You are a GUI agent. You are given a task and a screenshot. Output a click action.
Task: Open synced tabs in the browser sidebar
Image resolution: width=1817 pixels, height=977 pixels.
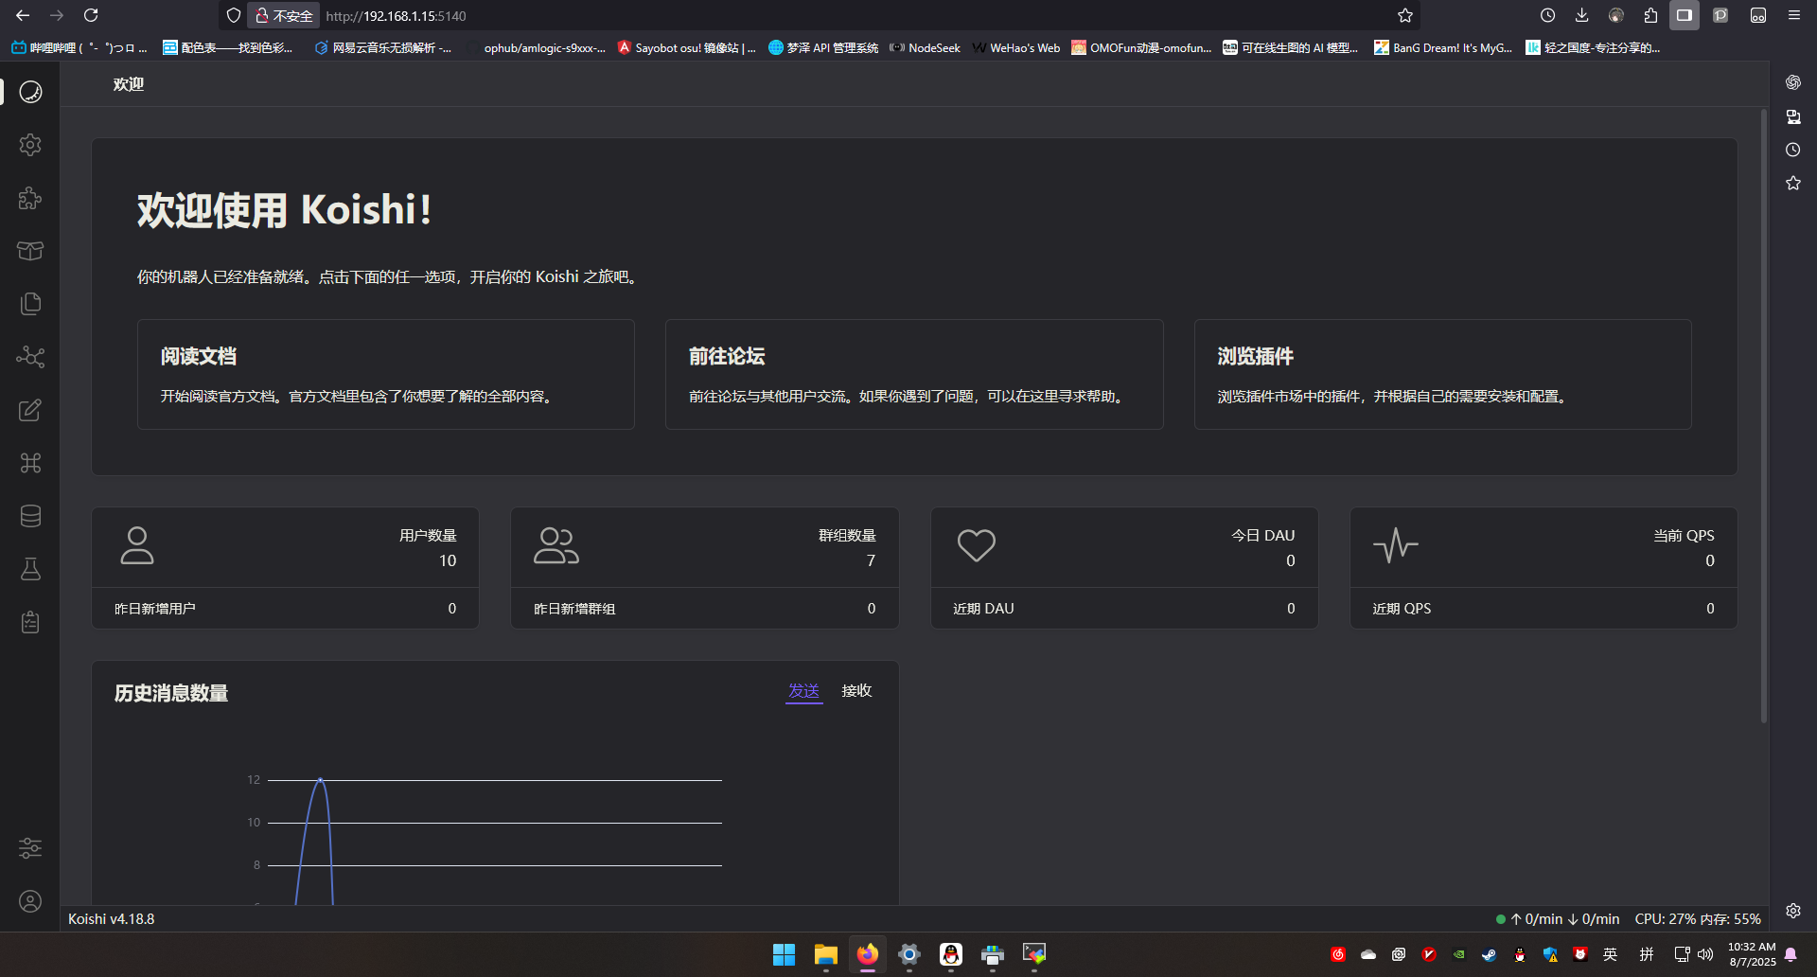click(x=1793, y=116)
